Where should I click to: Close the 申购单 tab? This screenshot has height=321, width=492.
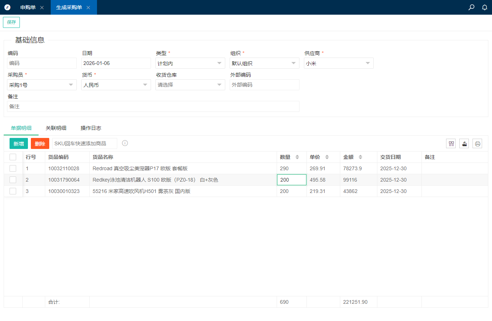coord(42,8)
